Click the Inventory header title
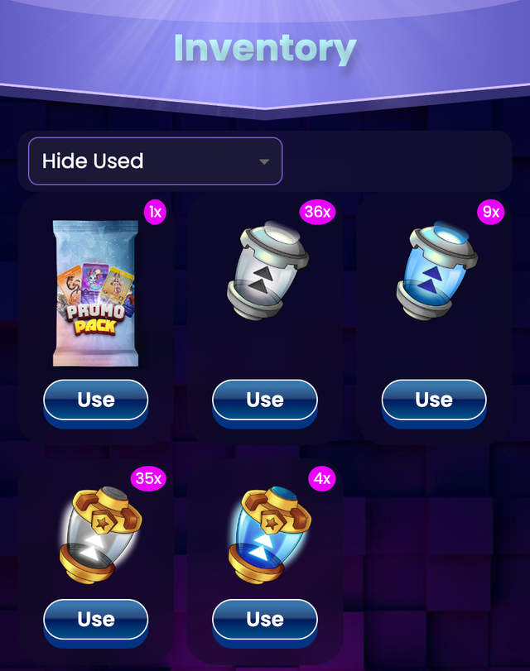Image resolution: width=530 pixels, height=671 pixels. click(265, 48)
